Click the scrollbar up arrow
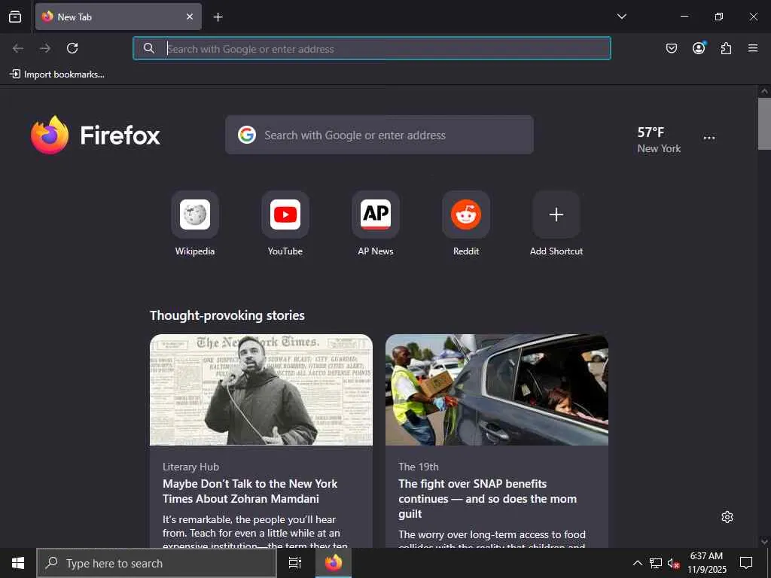Viewport: 771px width, 578px height. pos(764,91)
